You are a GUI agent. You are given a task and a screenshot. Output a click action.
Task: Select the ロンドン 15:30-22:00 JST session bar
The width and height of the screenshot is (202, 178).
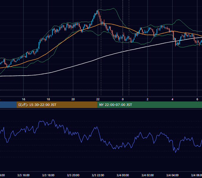tap(57, 105)
